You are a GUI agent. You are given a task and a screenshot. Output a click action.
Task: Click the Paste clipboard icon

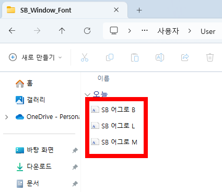pyautogui.click(x=135, y=57)
